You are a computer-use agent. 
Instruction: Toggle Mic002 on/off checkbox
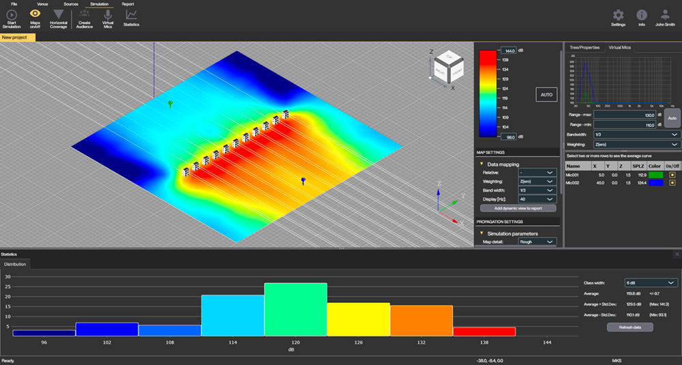[x=672, y=182]
